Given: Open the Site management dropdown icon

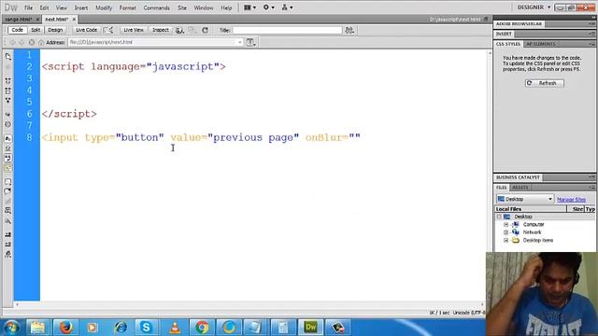Looking at the screenshot, I should 287,7.
